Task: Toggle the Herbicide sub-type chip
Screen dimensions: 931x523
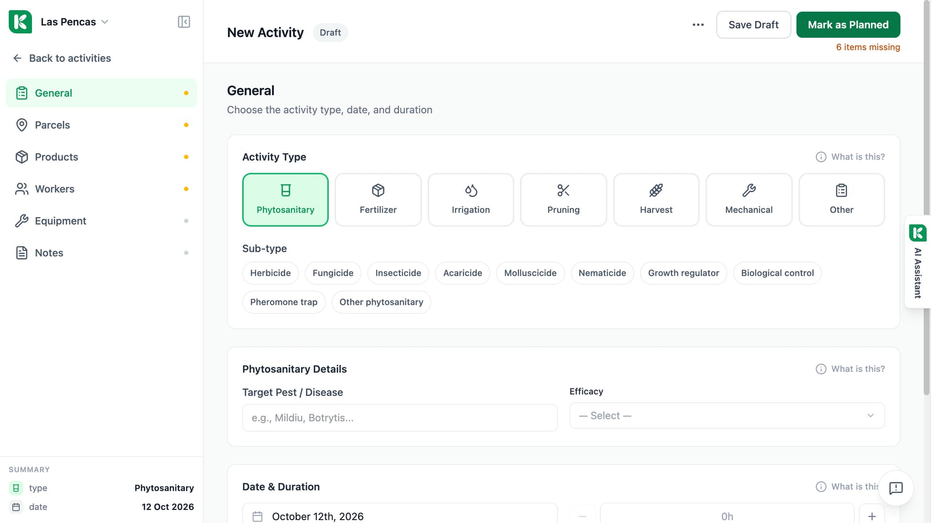Action: [270, 273]
